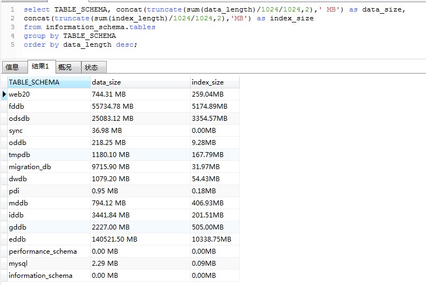Viewport: 426px width, 285px height.
Task: Click the index_size column header
Action: [208, 82]
